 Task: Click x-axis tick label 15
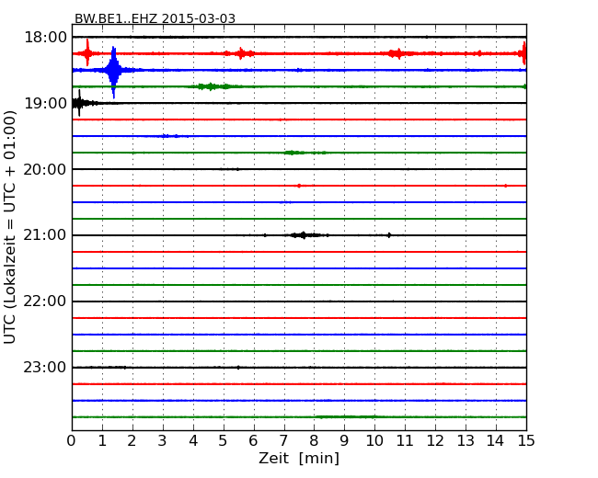tap(526, 441)
